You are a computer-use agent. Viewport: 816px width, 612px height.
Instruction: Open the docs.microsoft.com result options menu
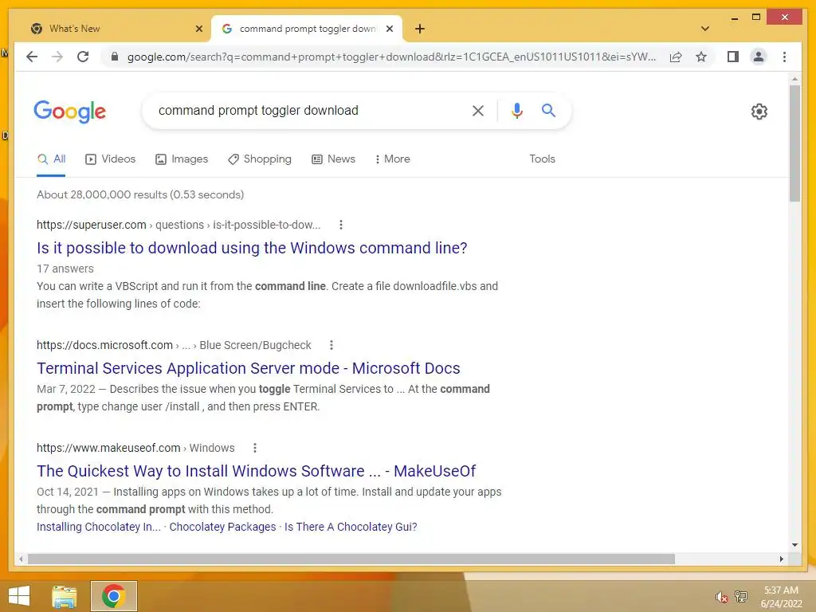(x=331, y=345)
